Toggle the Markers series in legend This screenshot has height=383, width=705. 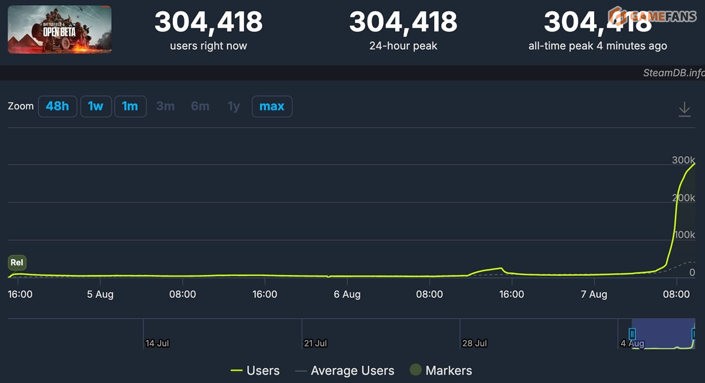[x=441, y=371]
